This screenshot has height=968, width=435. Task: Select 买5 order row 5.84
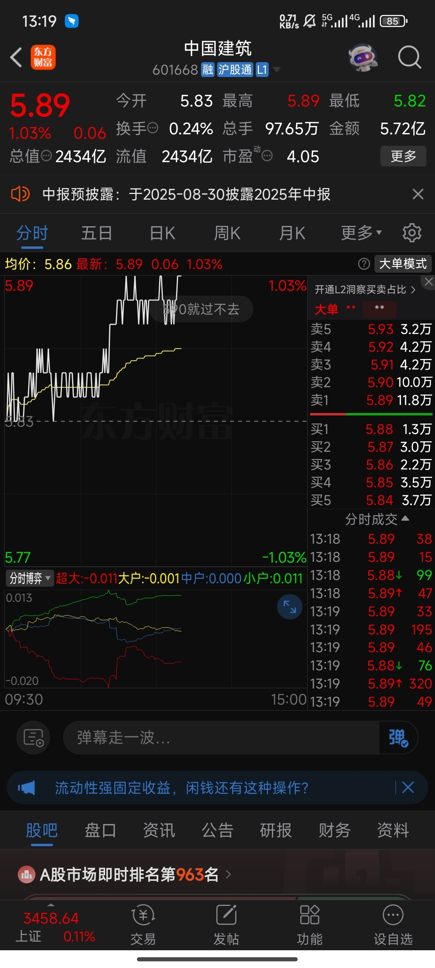pyautogui.click(x=371, y=500)
